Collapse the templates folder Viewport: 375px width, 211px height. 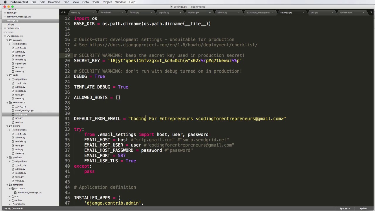(x=7, y=185)
